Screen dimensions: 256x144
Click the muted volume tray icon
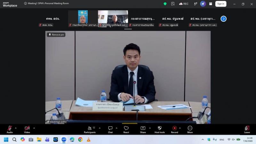point(234,140)
